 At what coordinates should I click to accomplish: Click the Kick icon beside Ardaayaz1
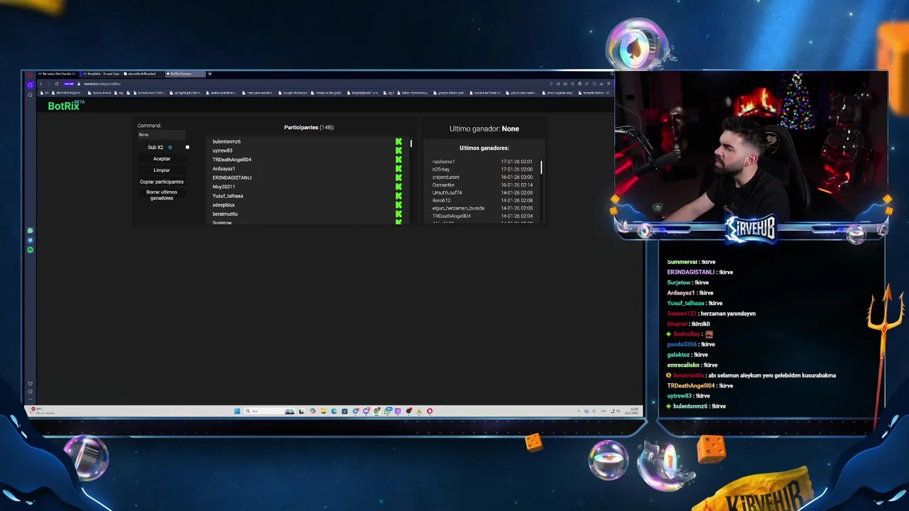click(x=398, y=169)
